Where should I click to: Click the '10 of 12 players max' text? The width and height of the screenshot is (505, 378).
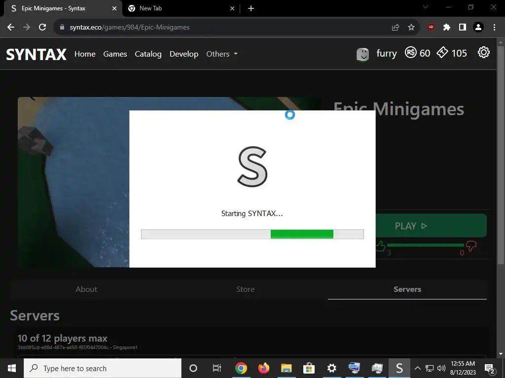pos(63,339)
